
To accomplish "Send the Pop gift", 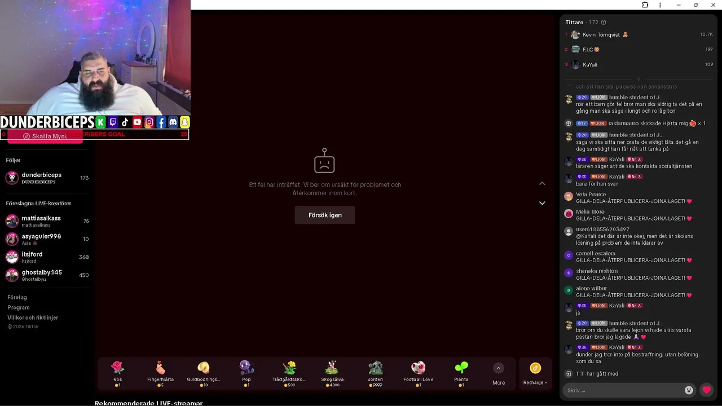I will [x=246, y=374].
